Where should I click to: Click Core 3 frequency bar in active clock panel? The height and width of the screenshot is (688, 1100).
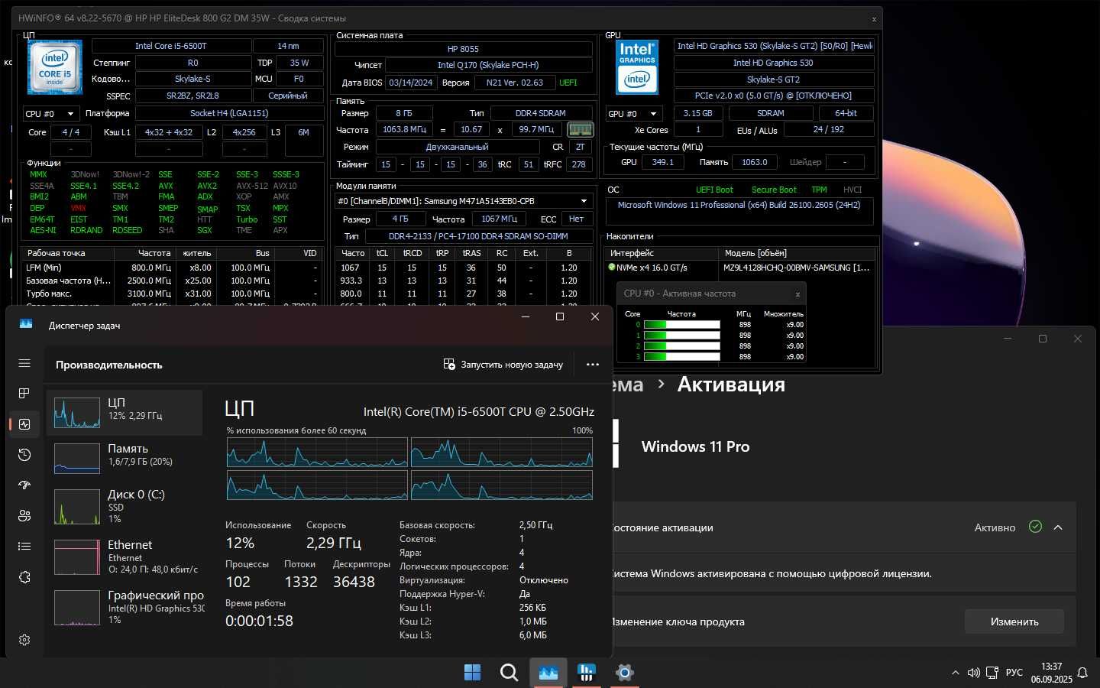coord(682,357)
